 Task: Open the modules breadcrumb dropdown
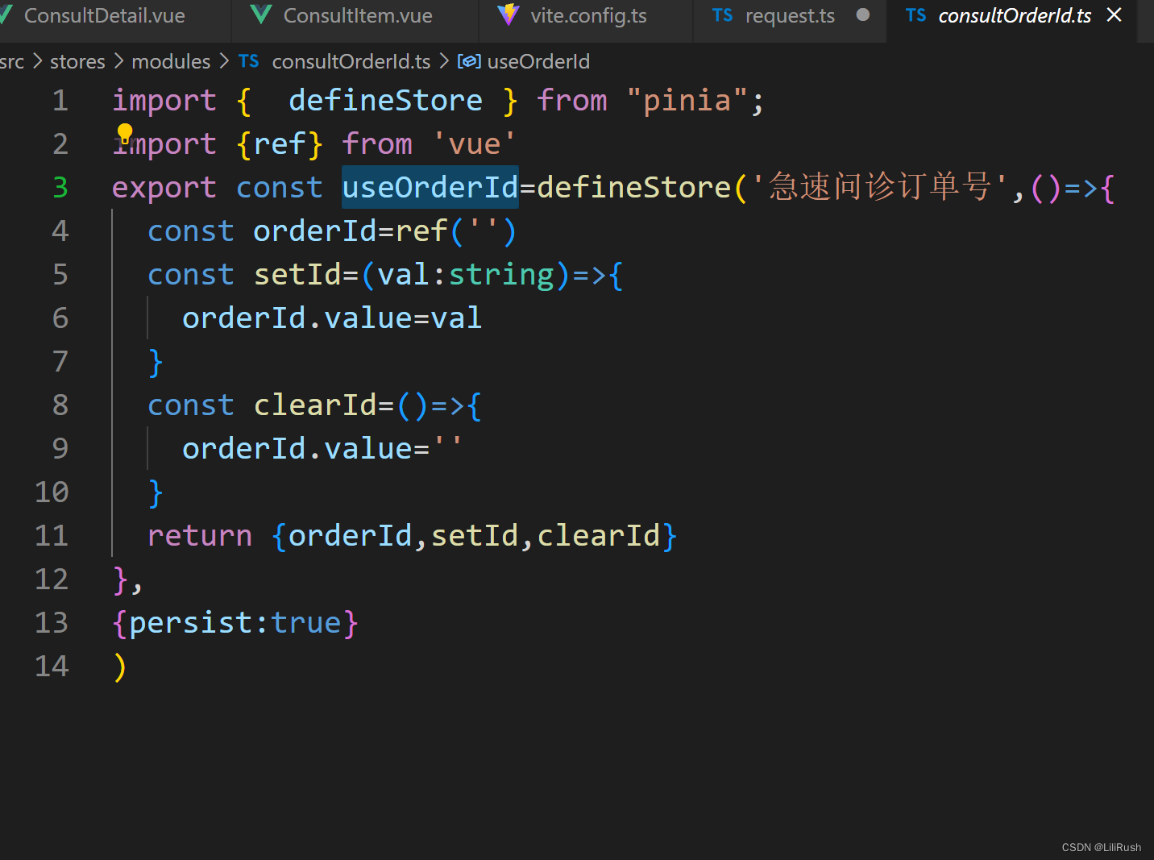tap(171, 60)
